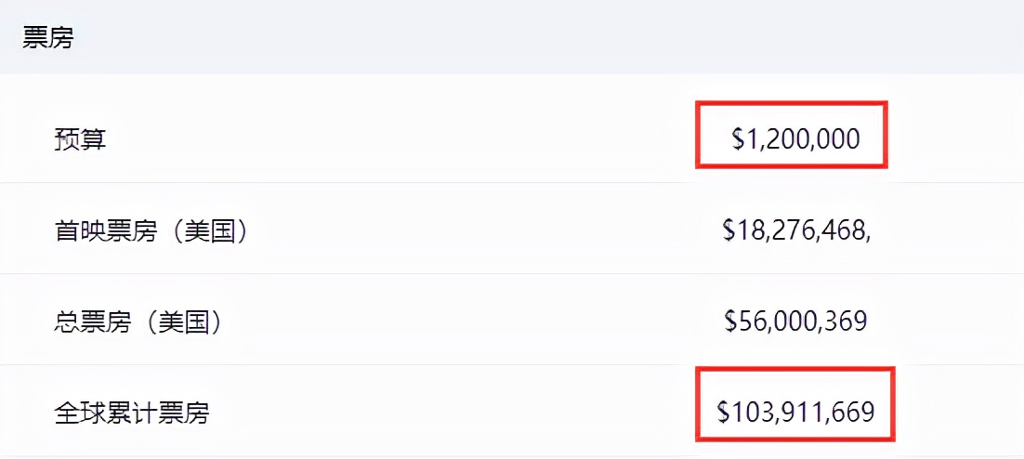Click the worldwide gross value $103,911,669
This screenshot has width=1024, height=459.
pos(795,412)
